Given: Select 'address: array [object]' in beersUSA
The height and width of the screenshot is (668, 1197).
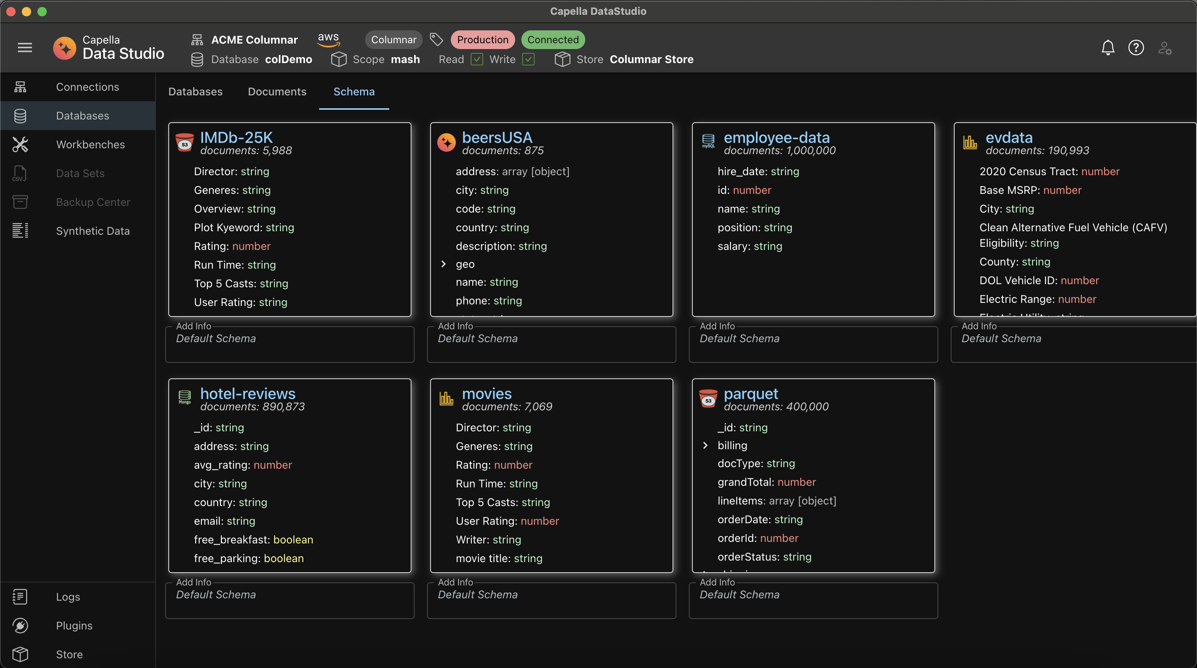Looking at the screenshot, I should click(512, 171).
